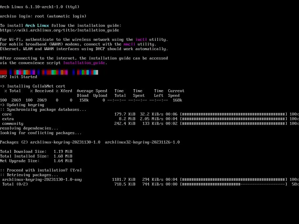Click the 'archiso login: root' line
This screenshot has height=224, width=299.
(x=43, y=16)
